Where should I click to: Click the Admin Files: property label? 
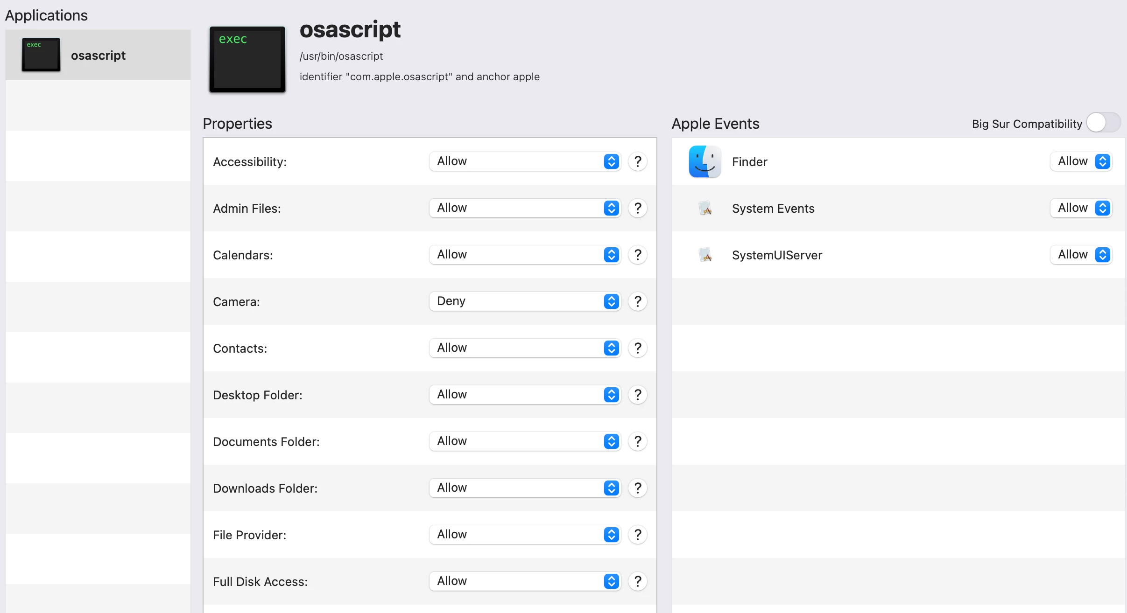(x=247, y=209)
